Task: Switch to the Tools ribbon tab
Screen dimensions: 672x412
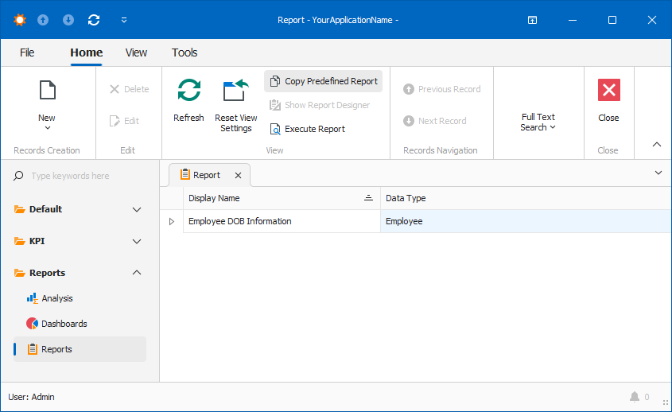Action: click(185, 52)
